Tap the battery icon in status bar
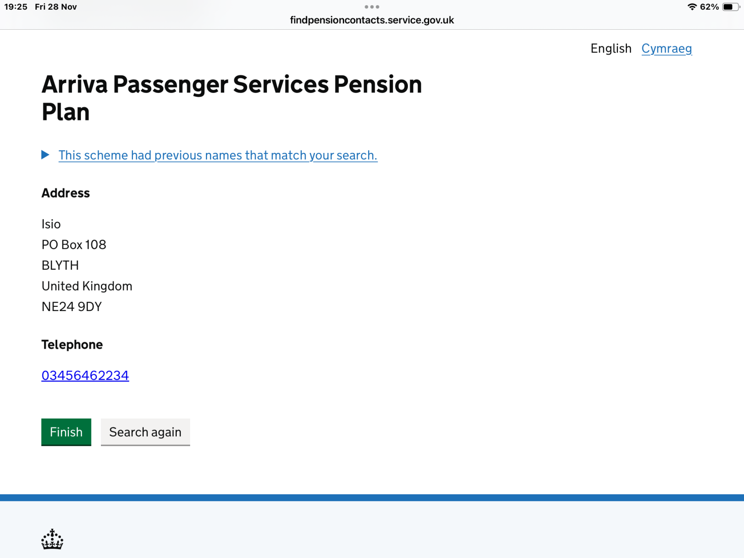 coord(730,7)
